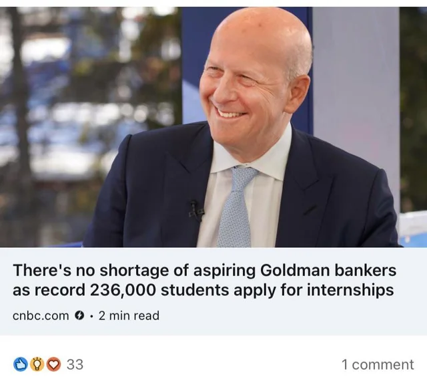Open the 1 comment link
The width and height of the screenshot is (427, 383).
click(377, 364)
